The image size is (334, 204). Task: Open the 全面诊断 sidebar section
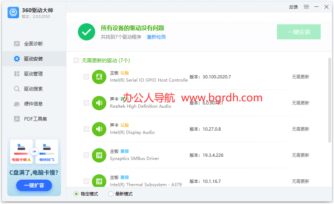click(x=33, y=44)
